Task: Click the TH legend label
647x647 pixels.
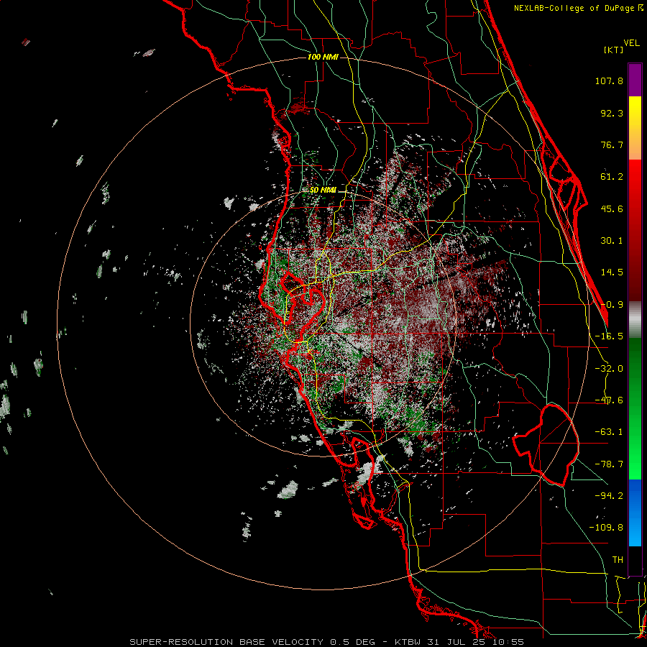Action: pyautogui.click(x=618, y=560)
